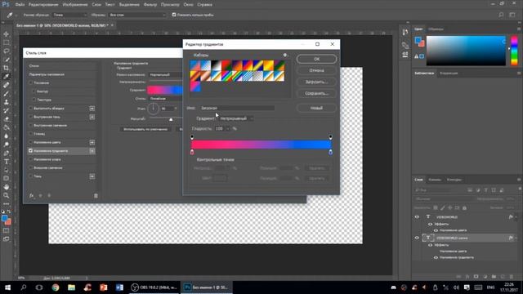This screenshot has height=294, width=523.
Task: Enable Внутренняя тень checkbox
Action: 31,117
